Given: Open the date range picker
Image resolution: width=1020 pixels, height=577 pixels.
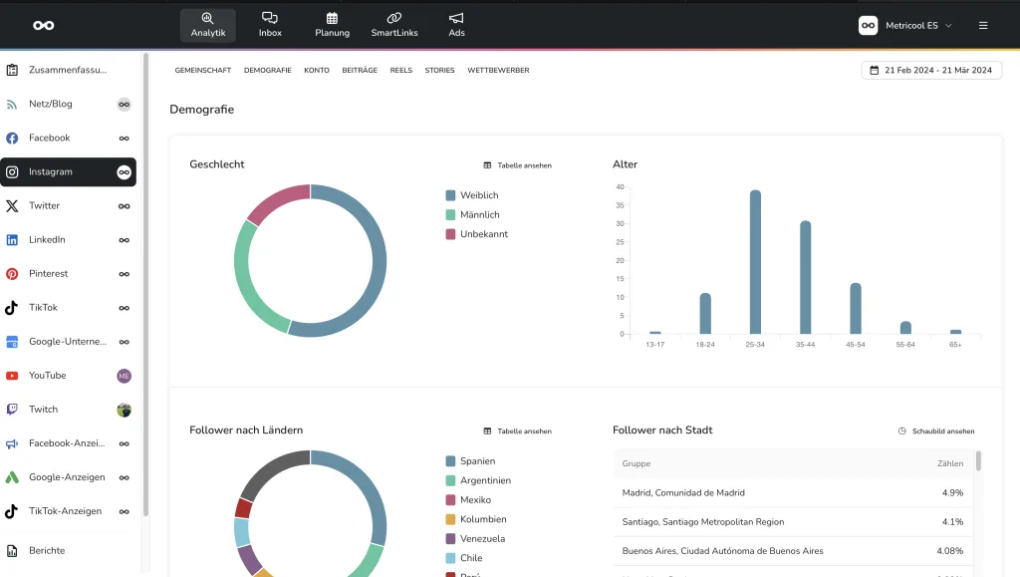Looking at the screenshot, I should pyautogui.click(x=930, y=70).
